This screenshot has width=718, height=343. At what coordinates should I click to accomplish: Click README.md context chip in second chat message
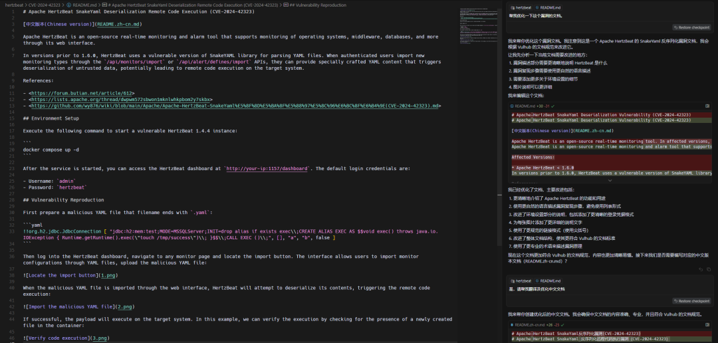coord(548,281)
